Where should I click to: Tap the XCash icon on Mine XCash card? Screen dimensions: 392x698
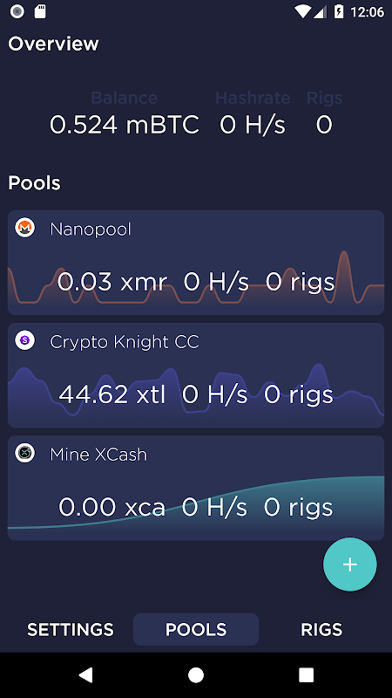tap(25, 453)
